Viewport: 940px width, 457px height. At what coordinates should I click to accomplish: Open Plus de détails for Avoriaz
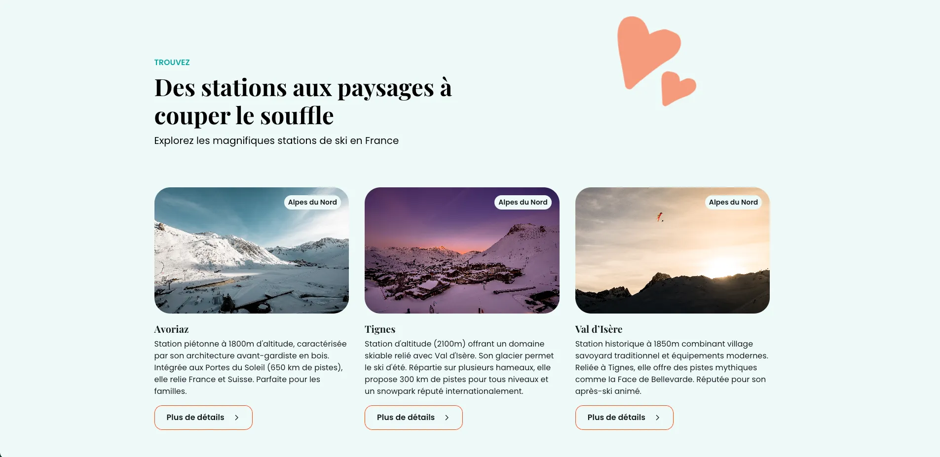203,418
